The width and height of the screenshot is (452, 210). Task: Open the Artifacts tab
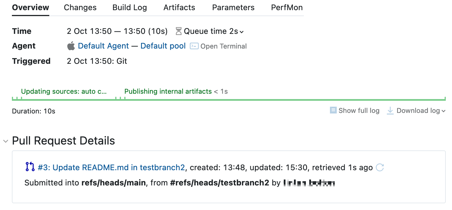[179, 8]
